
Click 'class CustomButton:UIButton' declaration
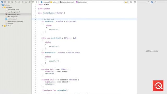point(51,13)
